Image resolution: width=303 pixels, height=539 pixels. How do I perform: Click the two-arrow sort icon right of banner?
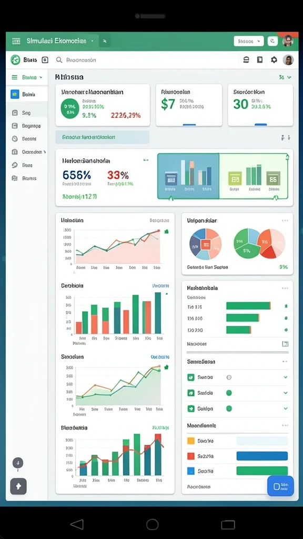click(286, 137)
